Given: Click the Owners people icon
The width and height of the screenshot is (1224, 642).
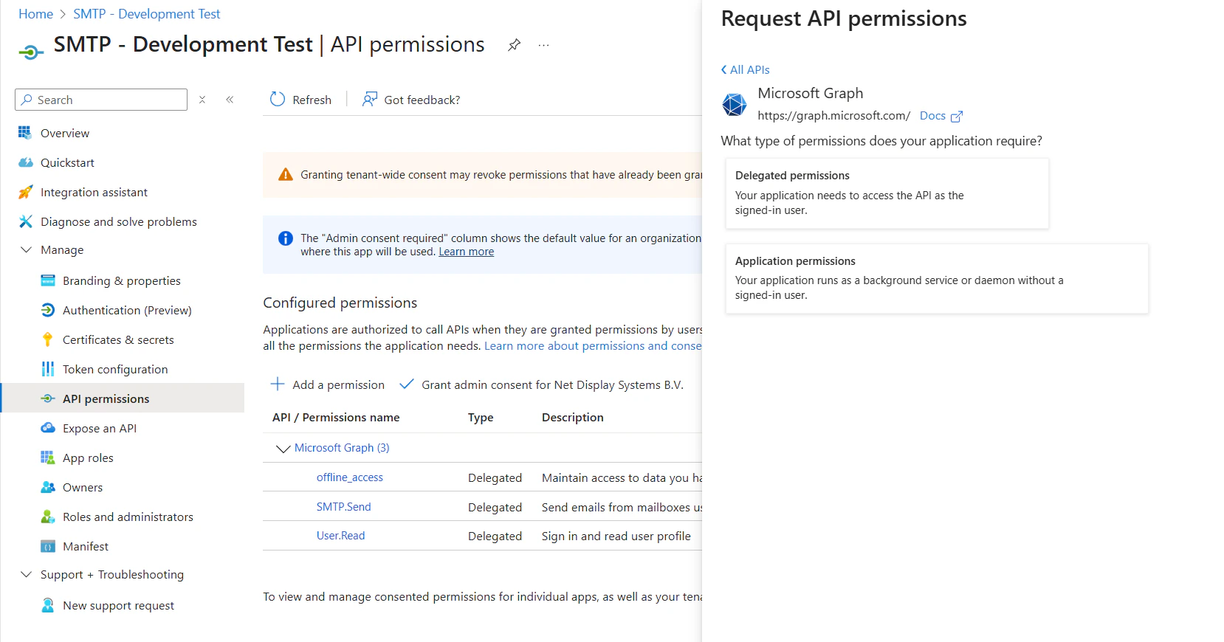Looking at the screenshot, I should tap(48, 487).
